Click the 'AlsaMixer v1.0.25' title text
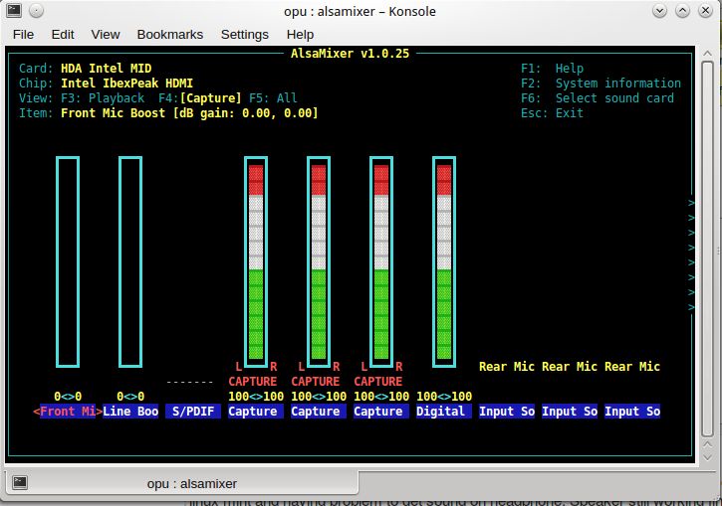The image size is (722, 506). [350, 54]
